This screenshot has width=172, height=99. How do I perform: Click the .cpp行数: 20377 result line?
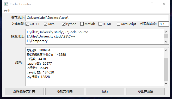pos(39,64)
